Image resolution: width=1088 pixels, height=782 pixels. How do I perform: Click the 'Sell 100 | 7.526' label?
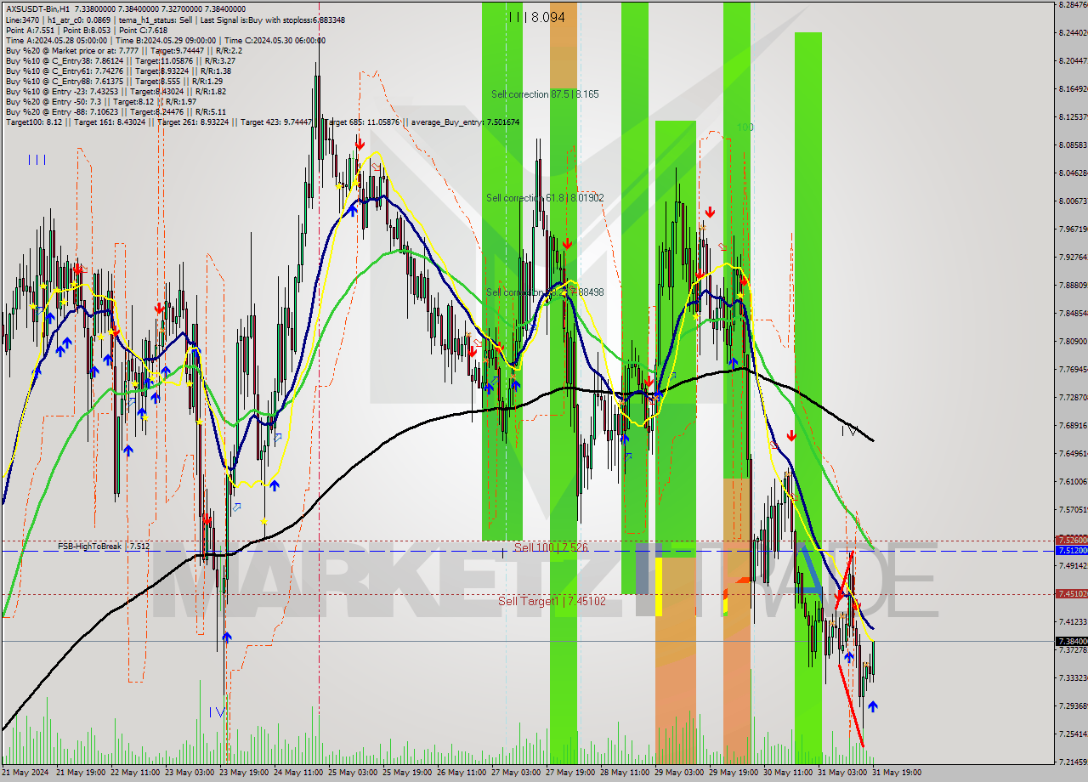click(x=551, y=548)
